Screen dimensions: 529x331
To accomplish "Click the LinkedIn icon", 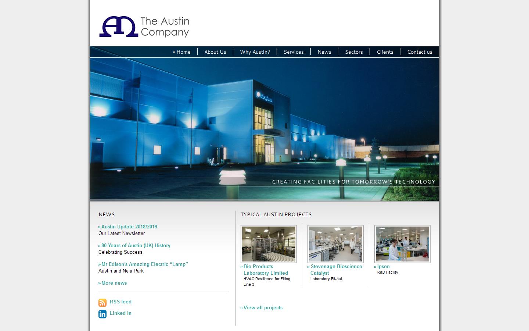I will coord(102,314).
